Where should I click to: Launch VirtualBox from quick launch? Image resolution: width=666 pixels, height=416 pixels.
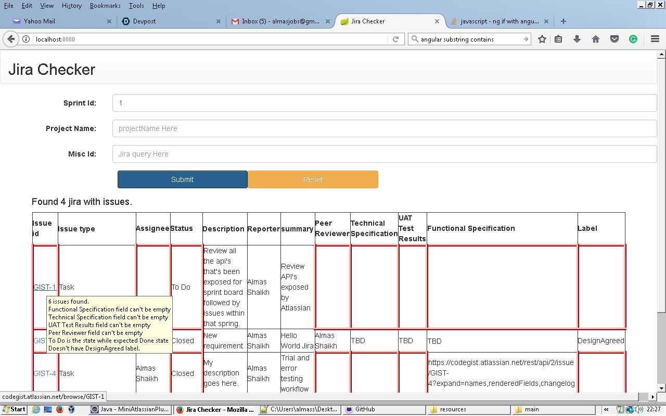[71, 409]
